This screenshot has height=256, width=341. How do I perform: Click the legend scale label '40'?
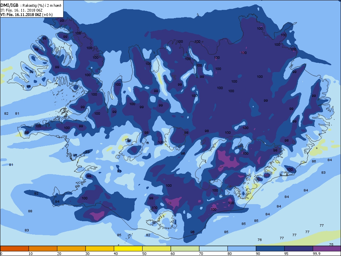(x=116, y=254)
